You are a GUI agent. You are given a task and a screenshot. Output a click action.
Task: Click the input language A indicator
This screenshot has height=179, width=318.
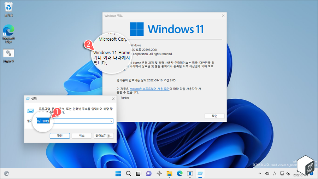(275, 174)
